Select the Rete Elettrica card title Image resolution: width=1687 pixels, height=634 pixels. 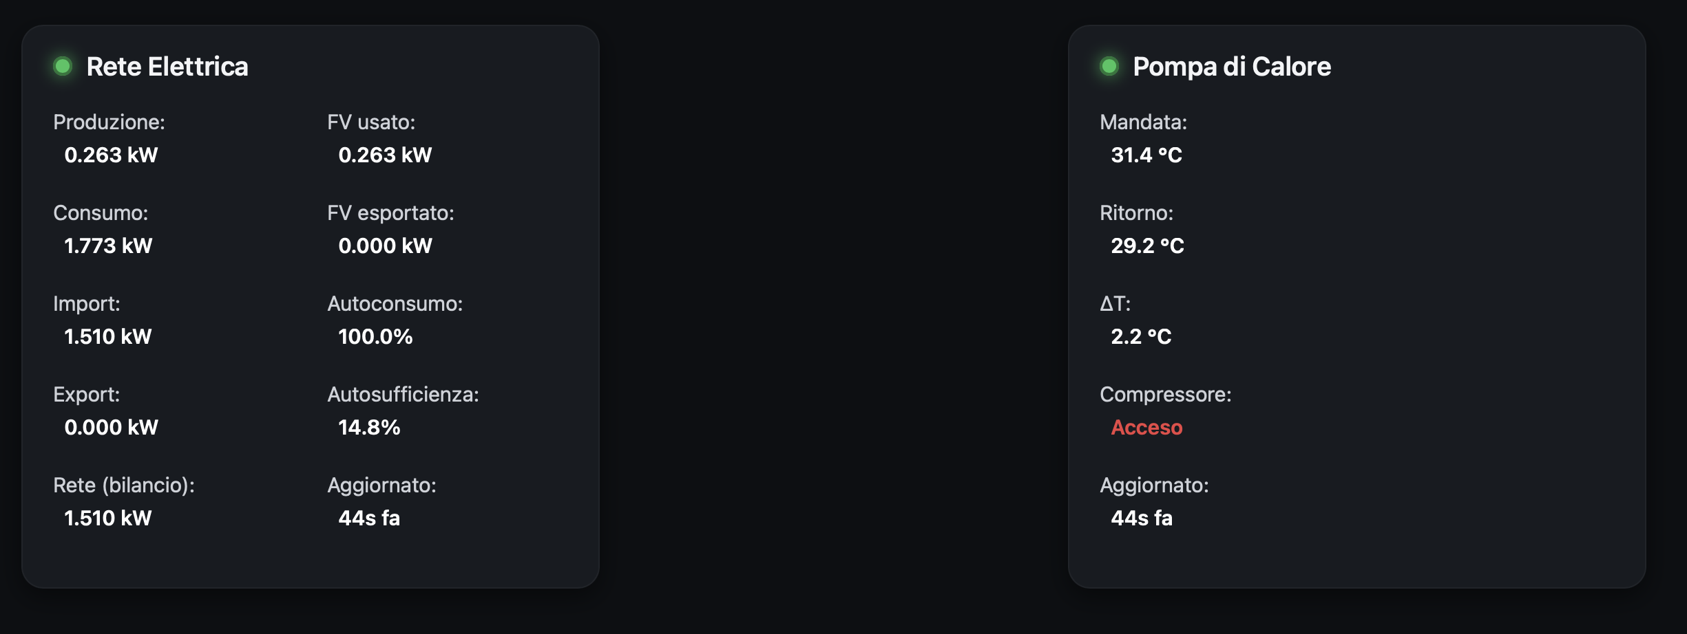click(x=167, y=67)
